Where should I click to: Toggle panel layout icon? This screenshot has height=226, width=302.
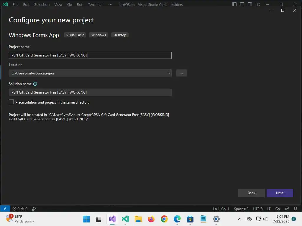click(242, 4)
